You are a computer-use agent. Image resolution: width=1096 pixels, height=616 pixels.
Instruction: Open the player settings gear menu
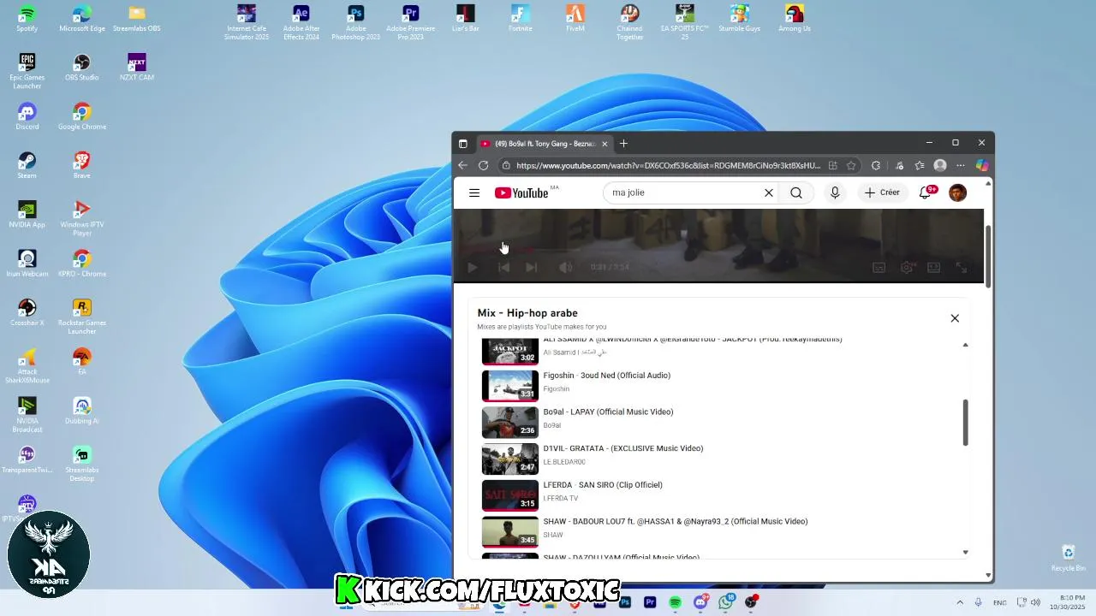907,268
